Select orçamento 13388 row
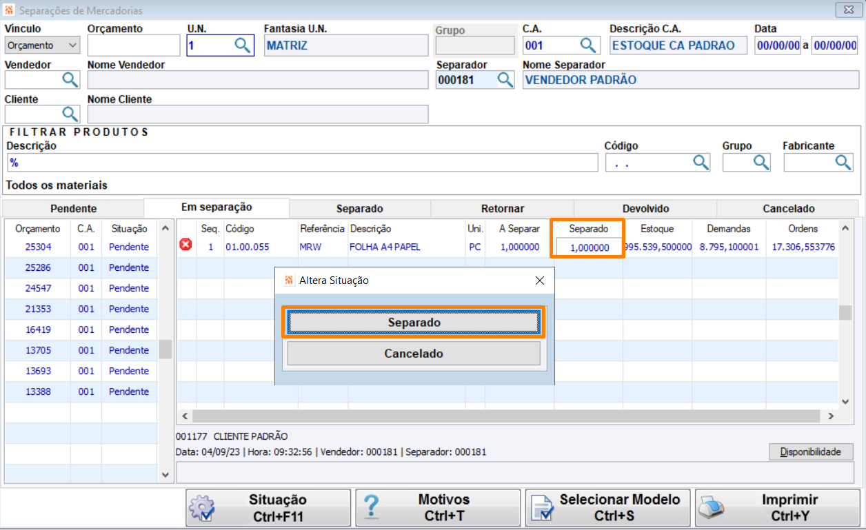This screenshot has height=530, width=866. 81,391
